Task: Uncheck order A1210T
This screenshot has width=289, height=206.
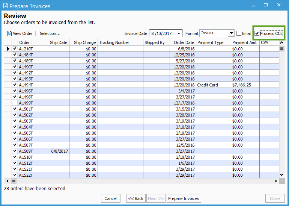Action: [x=15, y=48]
